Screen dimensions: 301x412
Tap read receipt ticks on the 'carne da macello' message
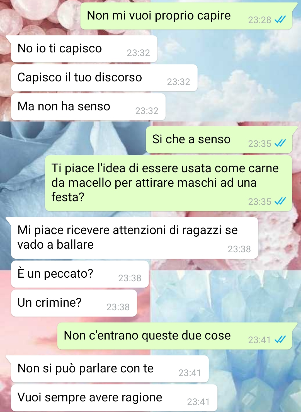(280, 201)
